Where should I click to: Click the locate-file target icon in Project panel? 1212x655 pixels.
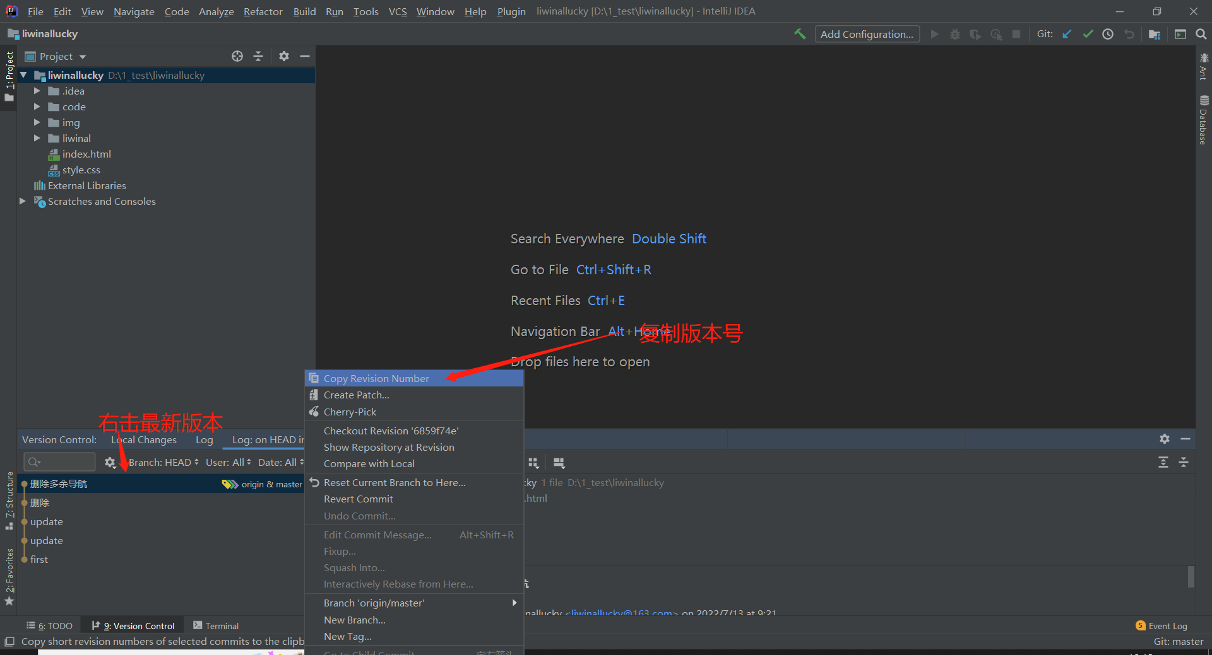tap(237, 56)
